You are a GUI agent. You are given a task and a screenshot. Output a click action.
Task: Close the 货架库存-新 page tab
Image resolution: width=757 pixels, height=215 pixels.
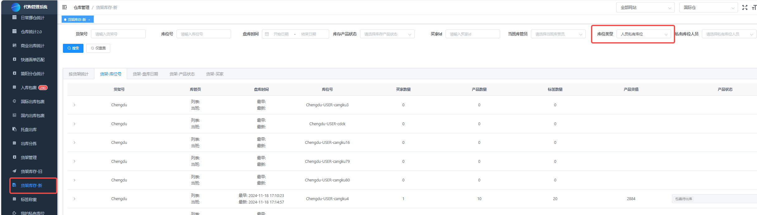(89, 20)
